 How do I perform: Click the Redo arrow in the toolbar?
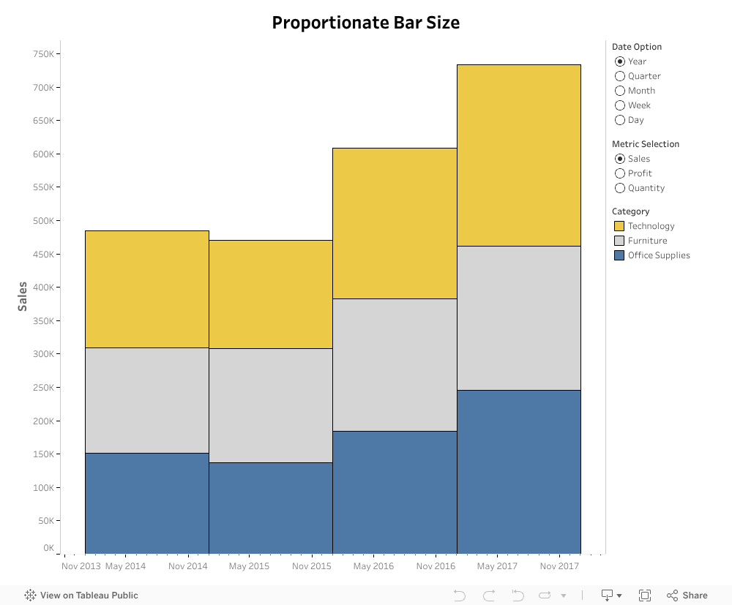coord(488,595)
